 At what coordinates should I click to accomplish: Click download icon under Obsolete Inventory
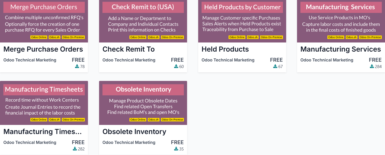pyautogui.click(x=176, y=149)
